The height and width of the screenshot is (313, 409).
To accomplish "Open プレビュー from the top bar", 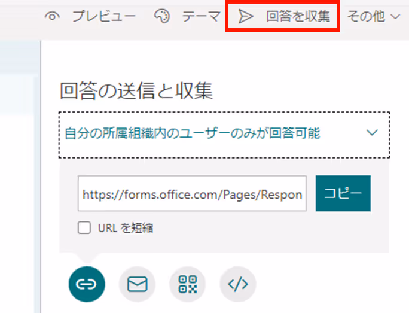I will click(x=104, y=16).
